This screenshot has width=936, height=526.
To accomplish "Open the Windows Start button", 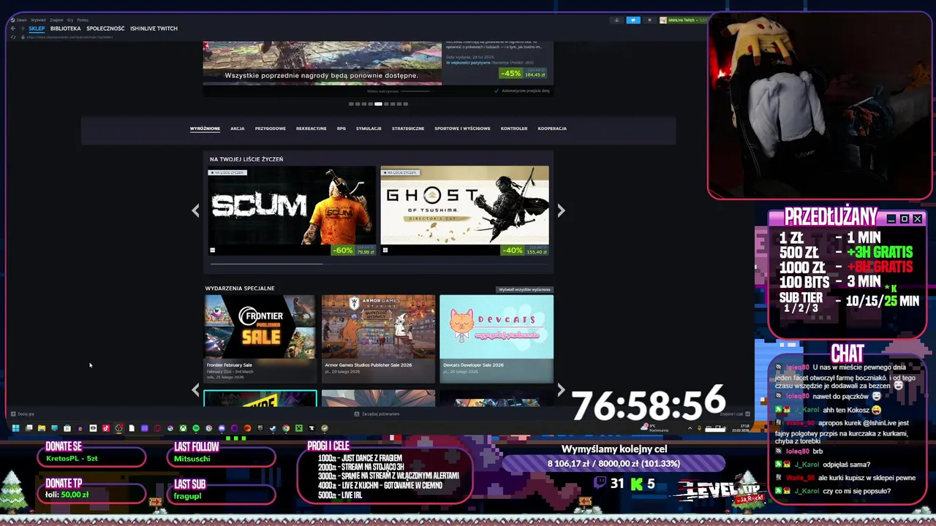I will coord(15,428).
